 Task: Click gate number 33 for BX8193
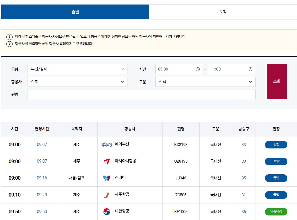(244, 145)
